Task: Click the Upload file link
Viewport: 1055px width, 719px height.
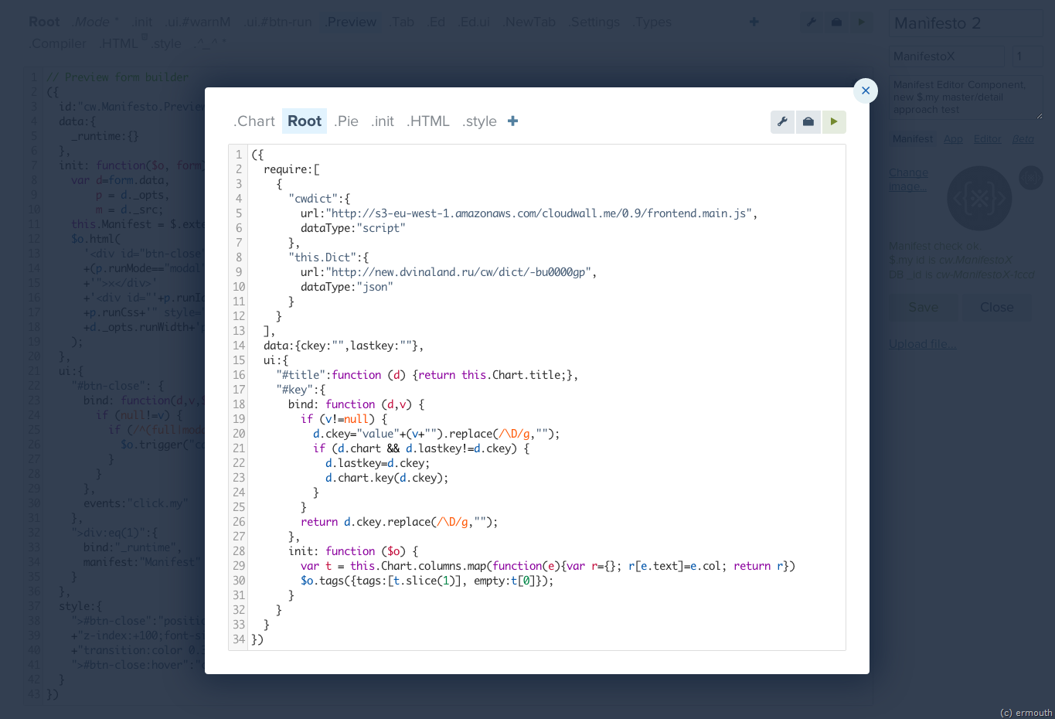Action: click(923, 344)
